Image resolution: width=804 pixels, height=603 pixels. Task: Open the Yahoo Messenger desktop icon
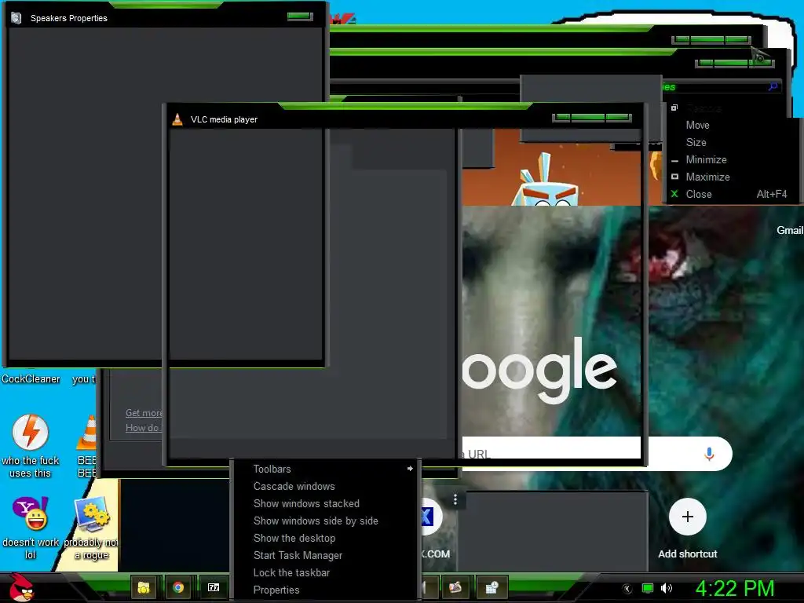[x=31, y=513]
